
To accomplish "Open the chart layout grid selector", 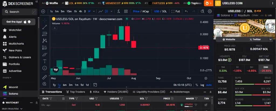I will (126, 11).
